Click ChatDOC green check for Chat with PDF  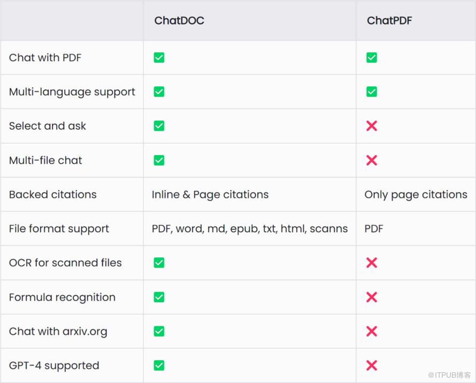159,58
